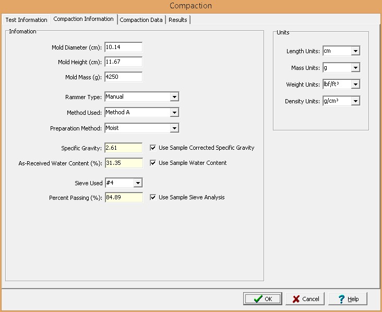Screen dimensions: 382x312
Task: Click into the Mold Mass field
Action: (123, 77)
